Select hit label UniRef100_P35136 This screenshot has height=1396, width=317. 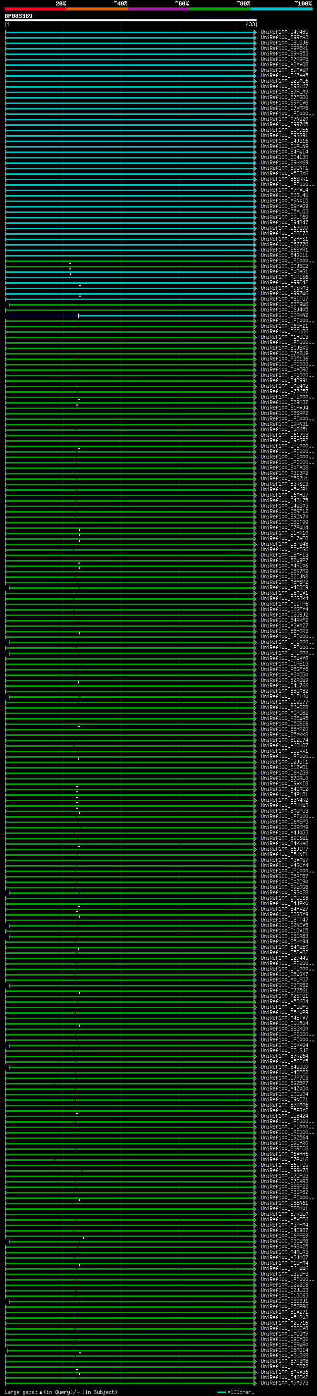(x=284, y=359)
